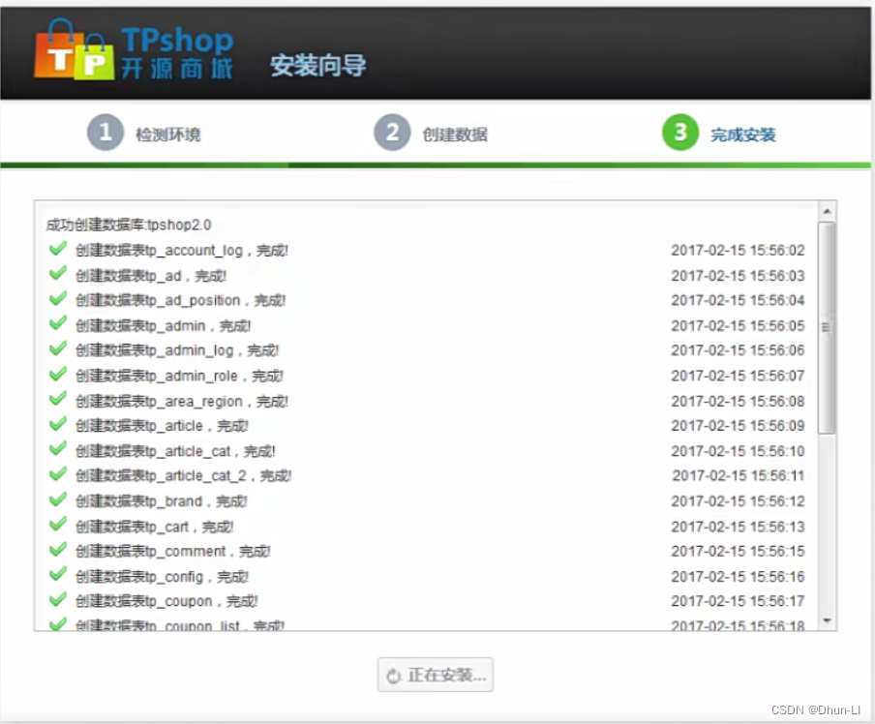Select the step 3 完成安装 circle icon

[678, 134]
